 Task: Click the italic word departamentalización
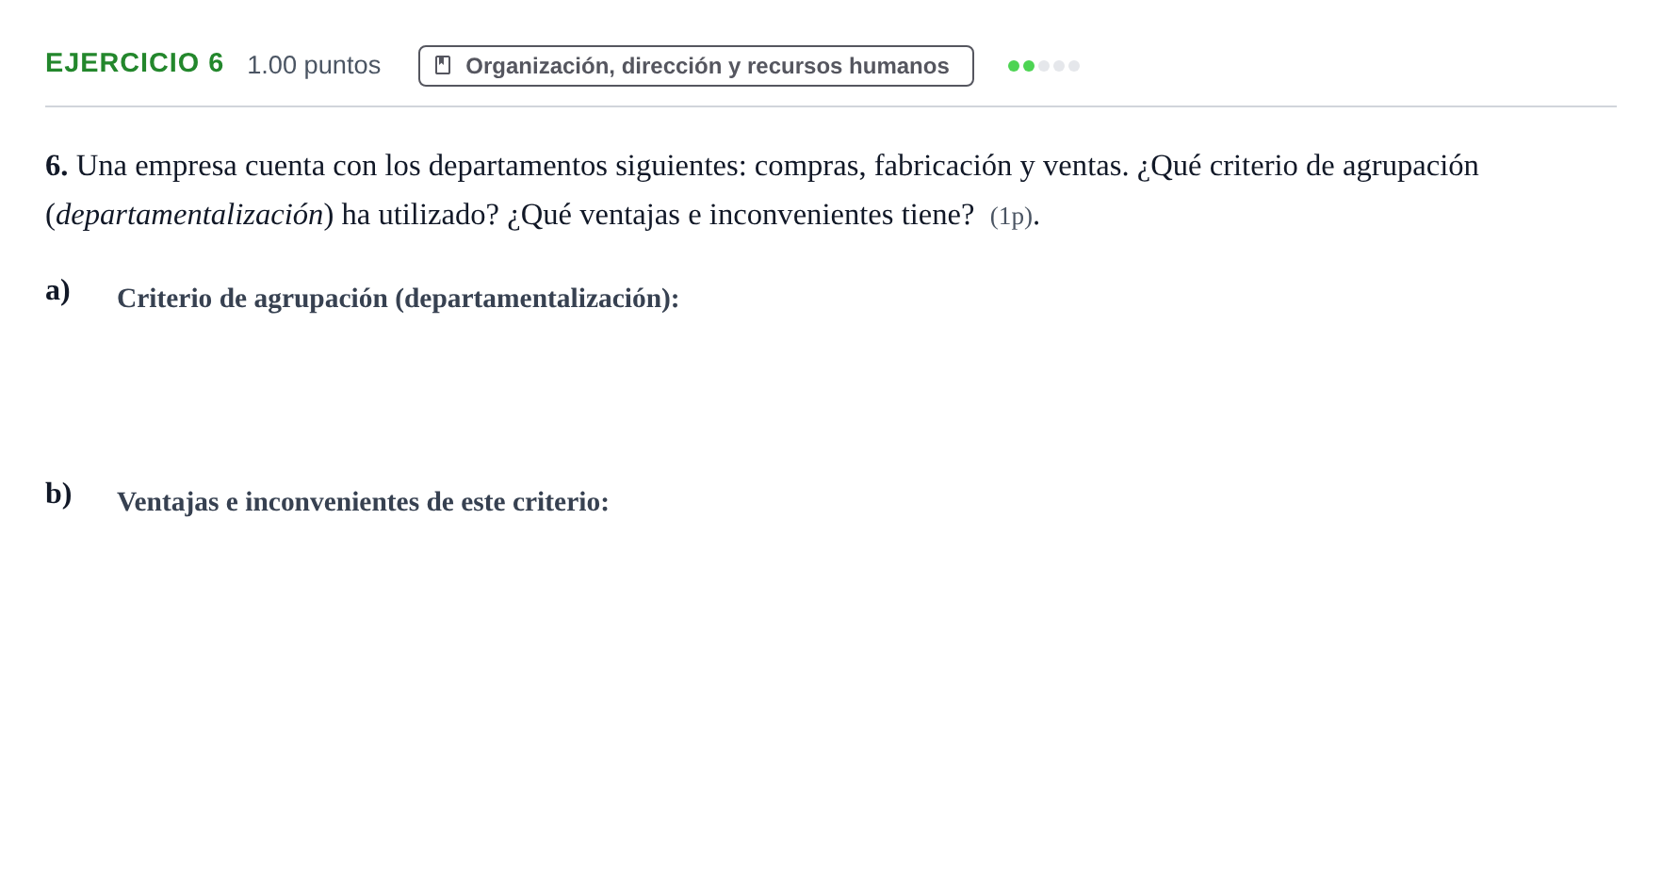pos(189,215)
